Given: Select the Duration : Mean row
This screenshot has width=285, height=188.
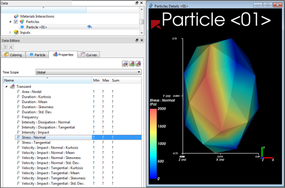Looking at the screenshot, I should click(78, 102).
